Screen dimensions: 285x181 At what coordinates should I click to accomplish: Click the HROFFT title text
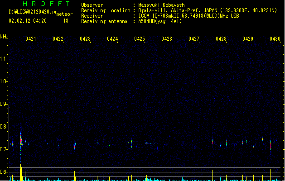(x=46, y=4)
